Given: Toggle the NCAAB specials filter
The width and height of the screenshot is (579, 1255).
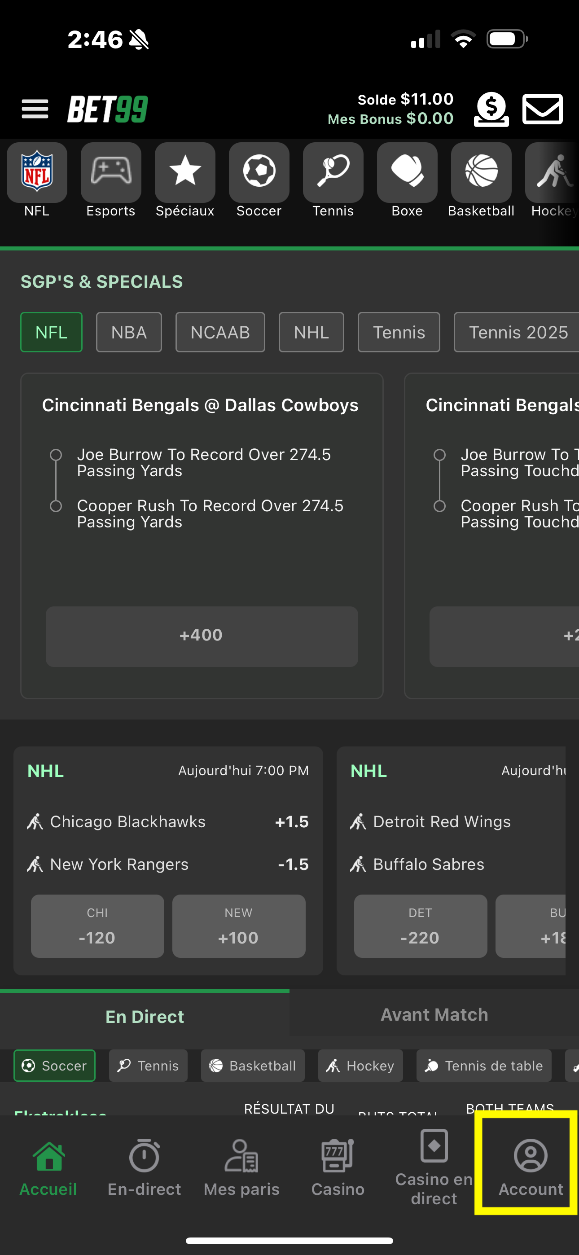Looking at the screenshot, I should [x=220, y=332].
